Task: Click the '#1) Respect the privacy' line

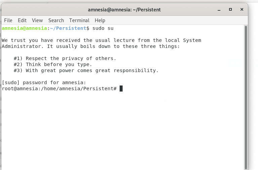Action: (x=65, y=58)
